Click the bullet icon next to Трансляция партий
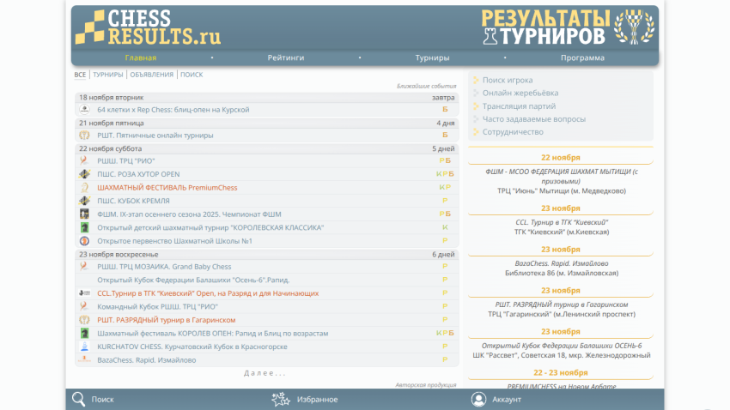This screenshot has width=730, height=410. (476, 106)
